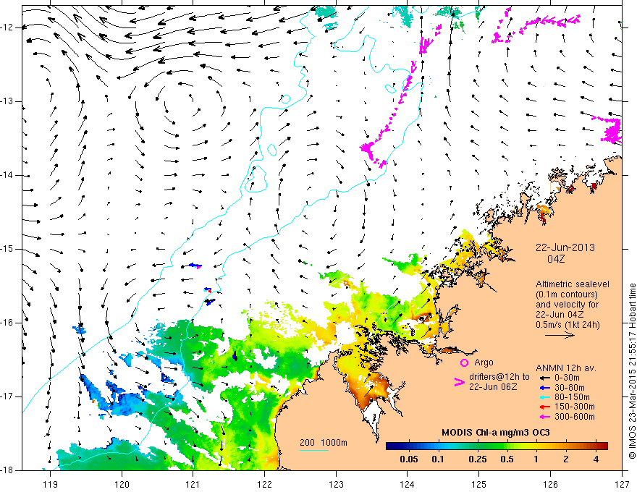Click the cyan 80-150m arrow legend icon
This screenshot has height=492, width=637.
[x=545, y=397]
